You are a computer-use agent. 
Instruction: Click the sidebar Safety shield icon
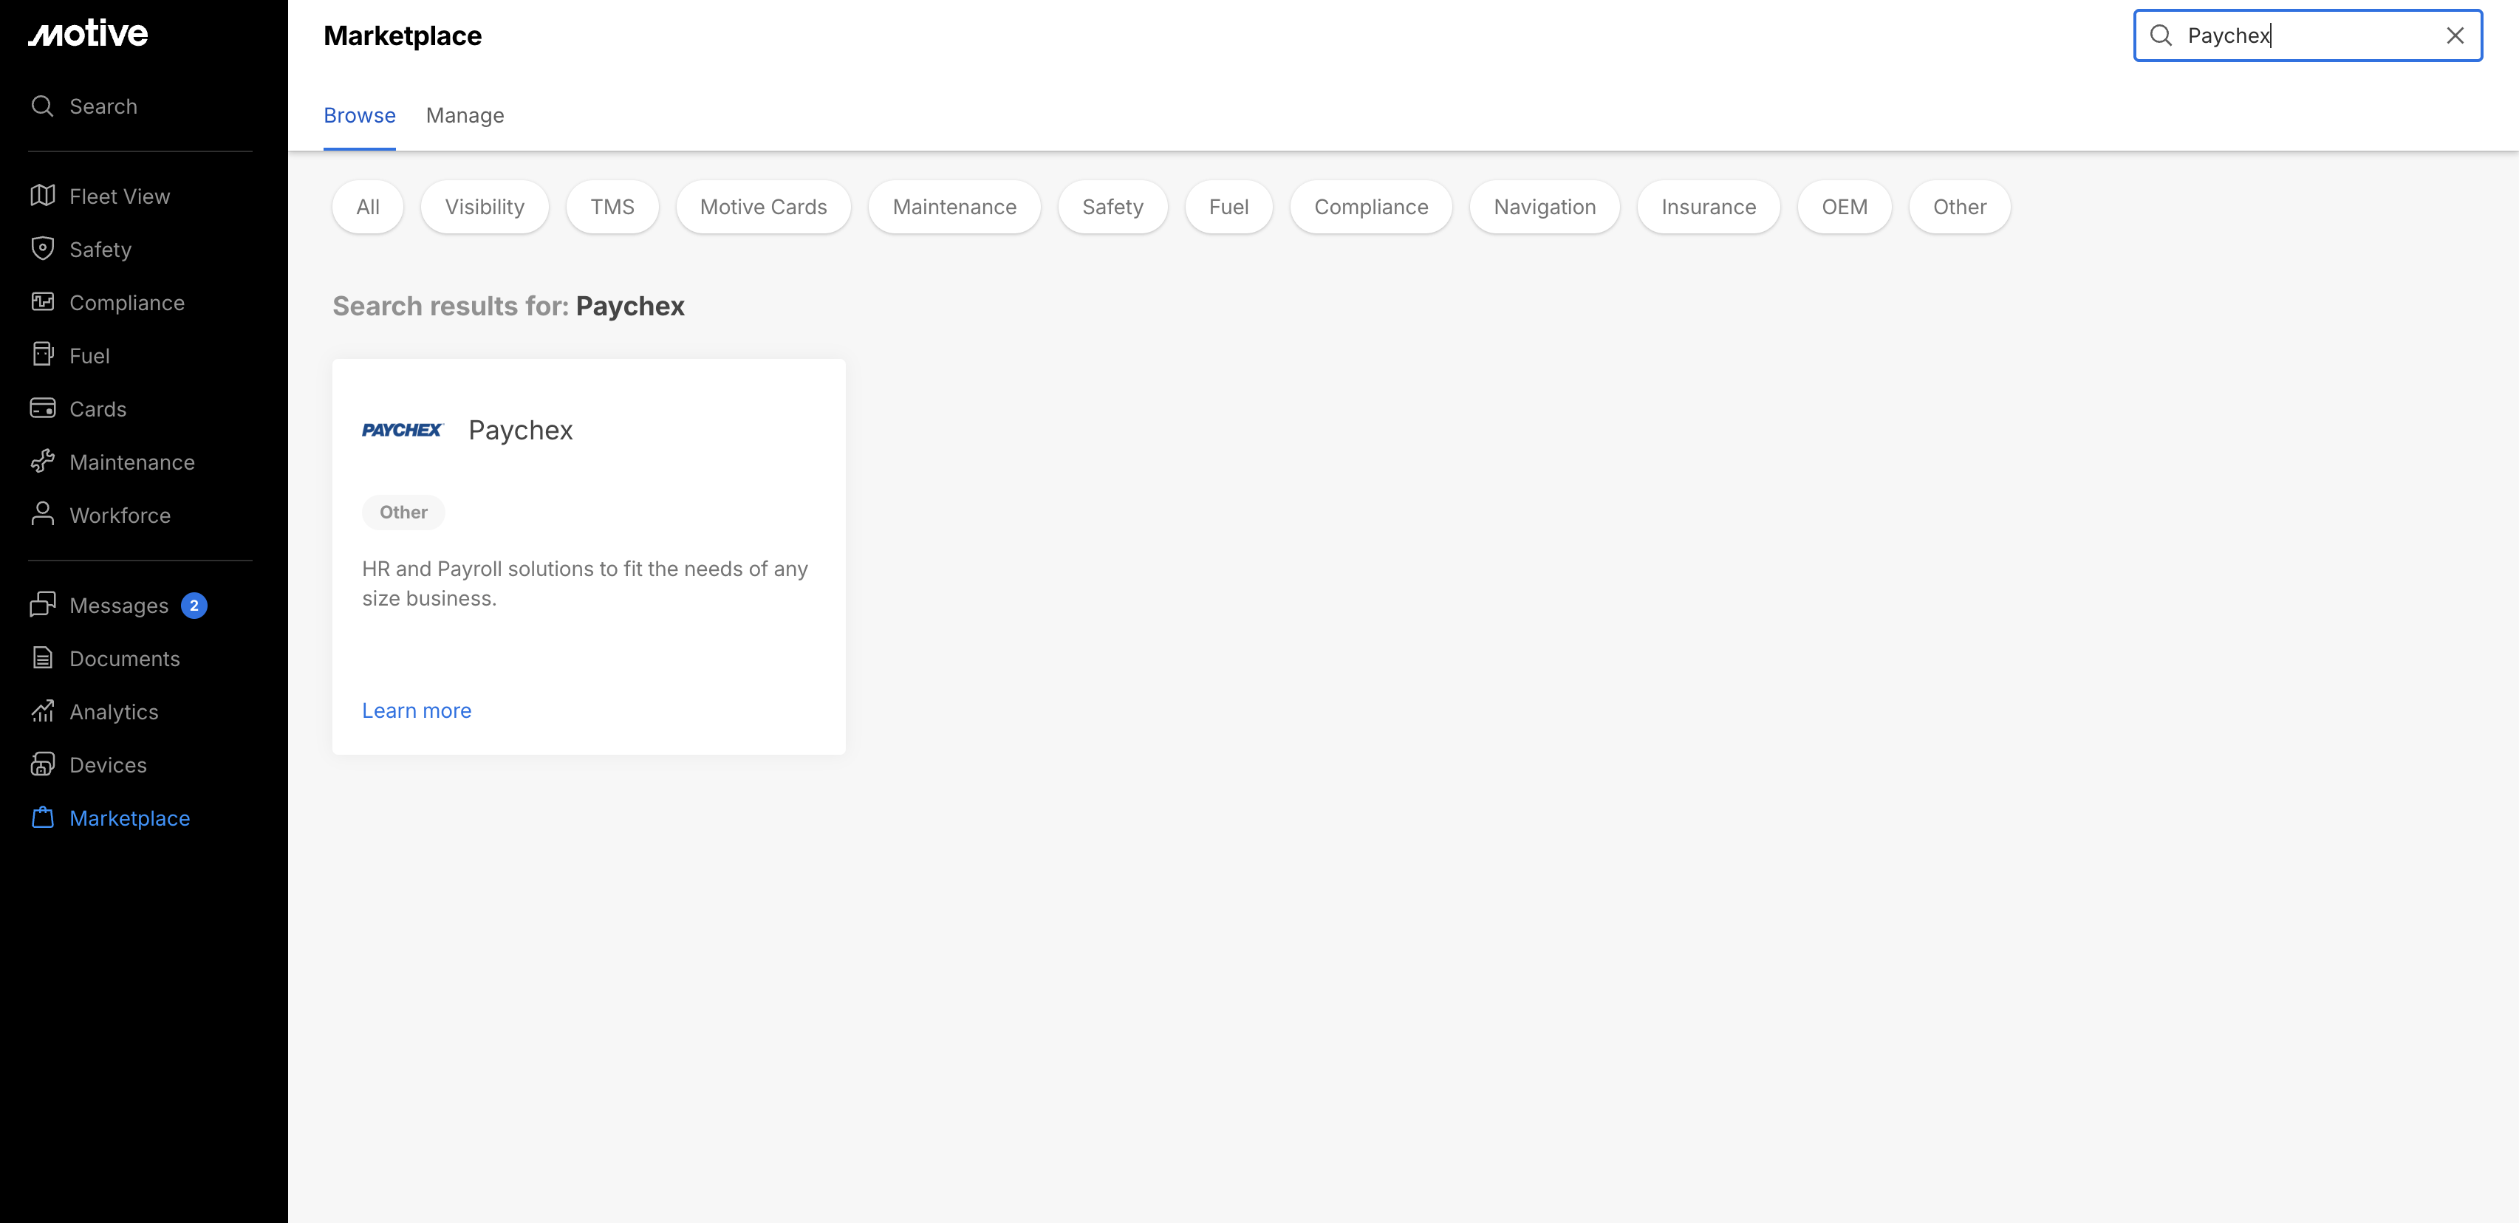[x=42, y=248]
